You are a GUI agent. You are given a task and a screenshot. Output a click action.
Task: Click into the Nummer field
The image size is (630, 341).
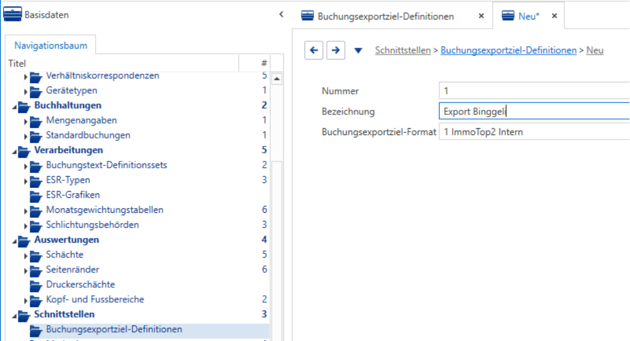534,91
